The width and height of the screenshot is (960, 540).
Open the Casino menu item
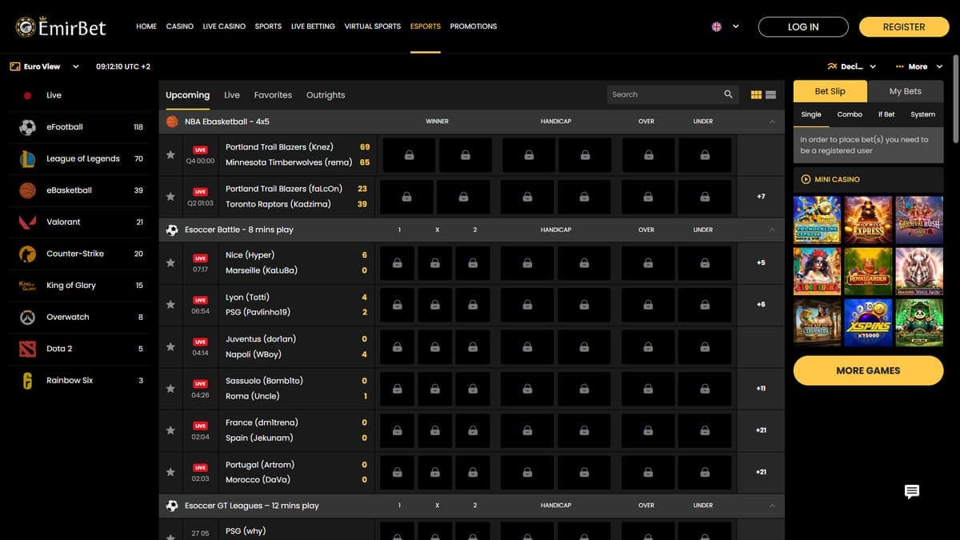point(180,26)
